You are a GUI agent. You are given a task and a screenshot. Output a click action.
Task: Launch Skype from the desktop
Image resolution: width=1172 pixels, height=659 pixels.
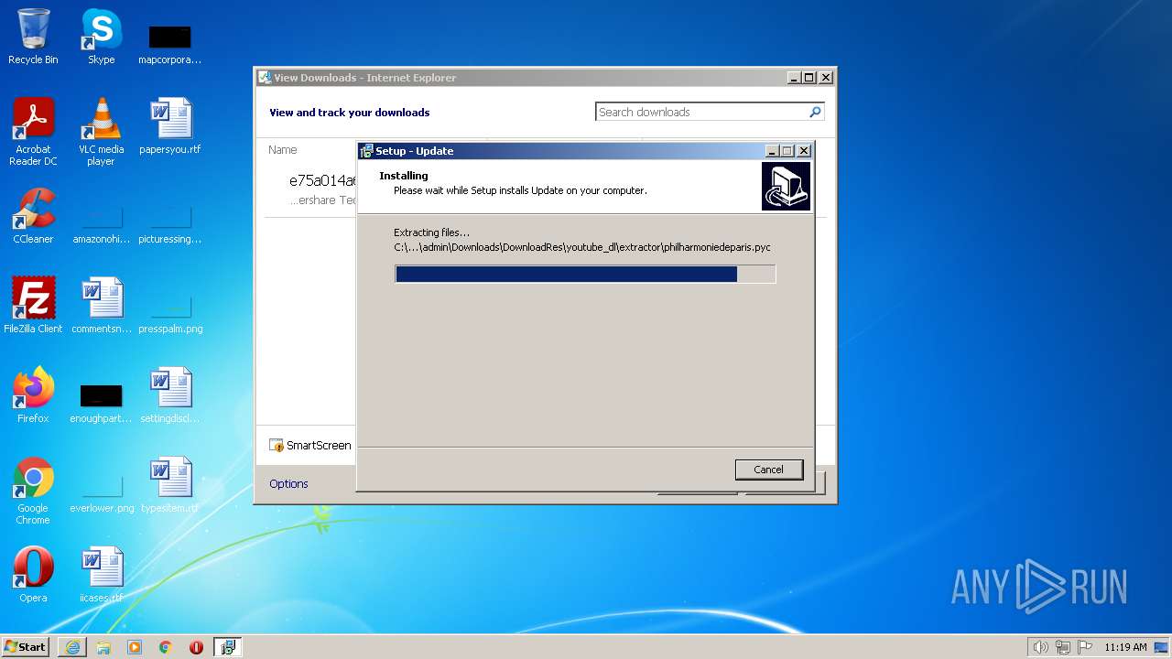(x=101, y=37)
